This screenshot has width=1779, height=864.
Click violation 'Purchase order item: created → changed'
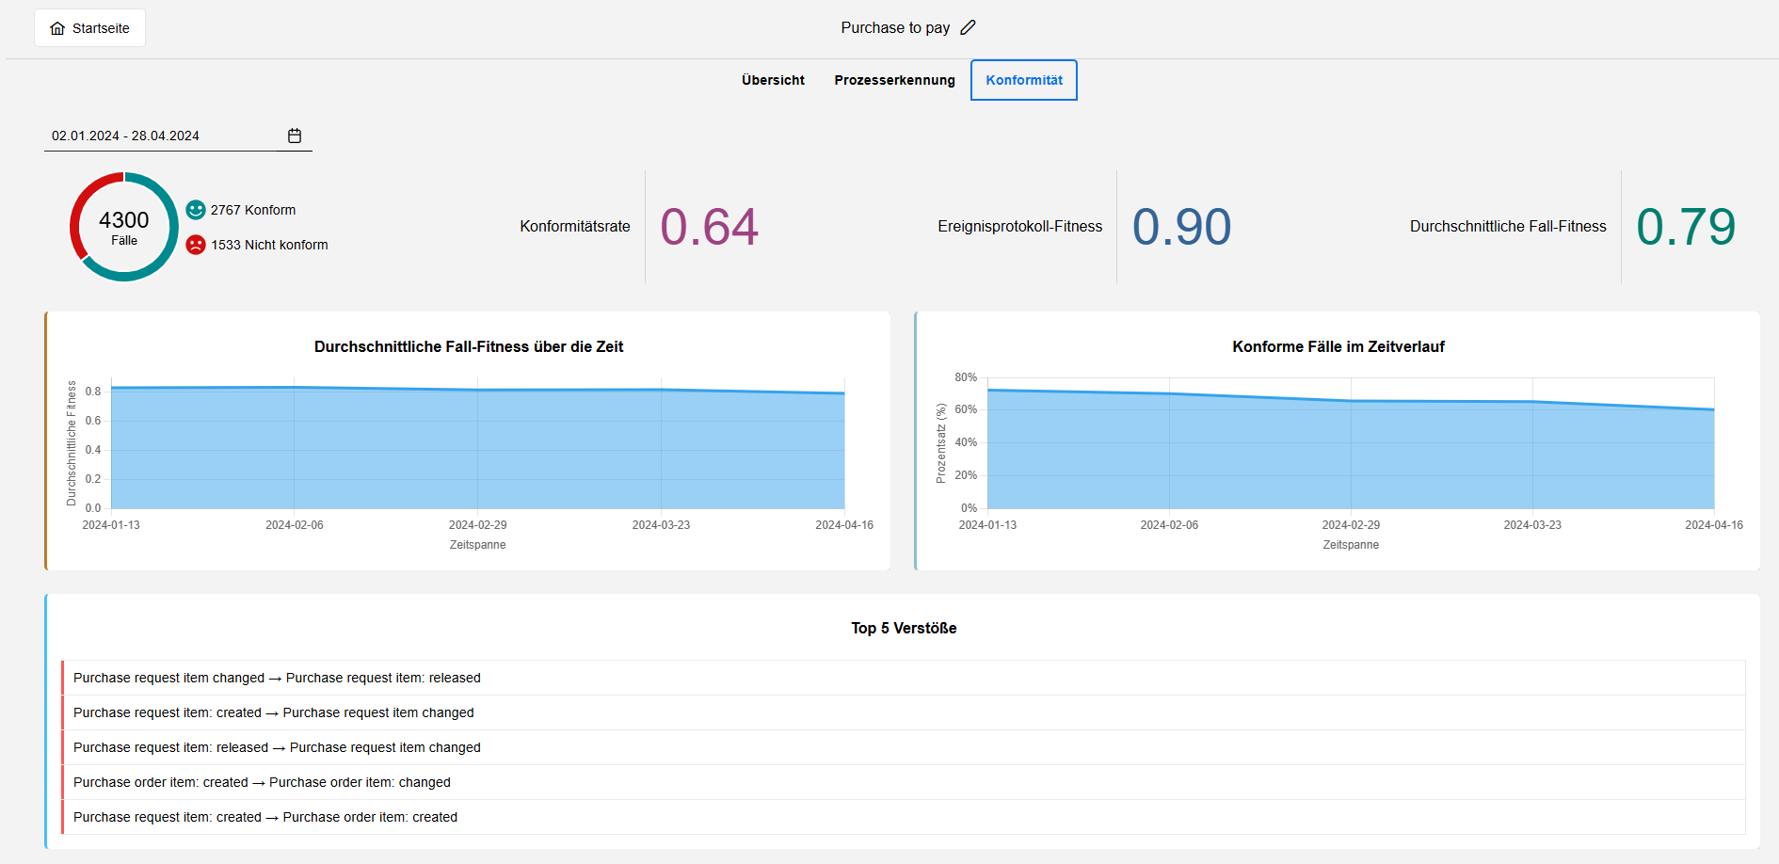(262, 782)
